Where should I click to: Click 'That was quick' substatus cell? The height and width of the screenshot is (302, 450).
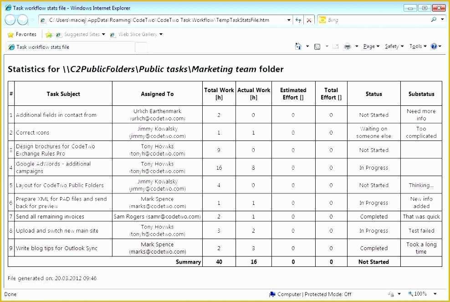[x=421, y=217]
